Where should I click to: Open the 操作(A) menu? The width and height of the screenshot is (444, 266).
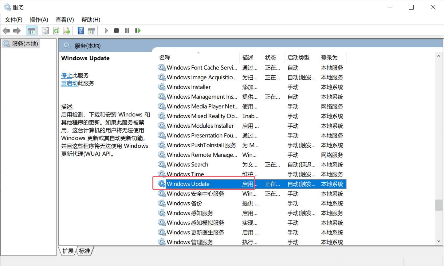[x=39, y=20]
